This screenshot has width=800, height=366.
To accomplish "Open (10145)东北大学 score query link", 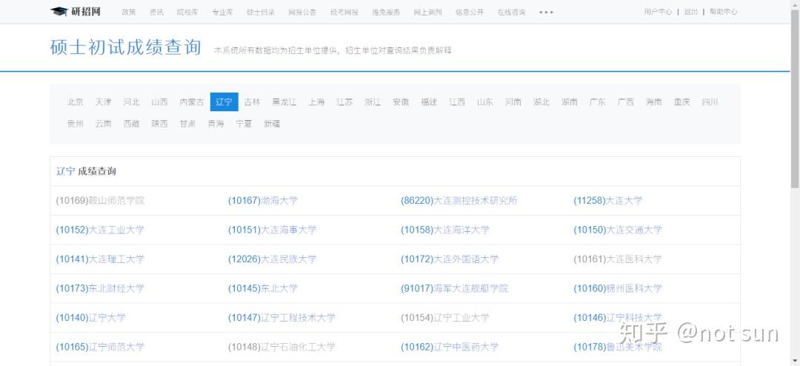I will tap(263, 288).
